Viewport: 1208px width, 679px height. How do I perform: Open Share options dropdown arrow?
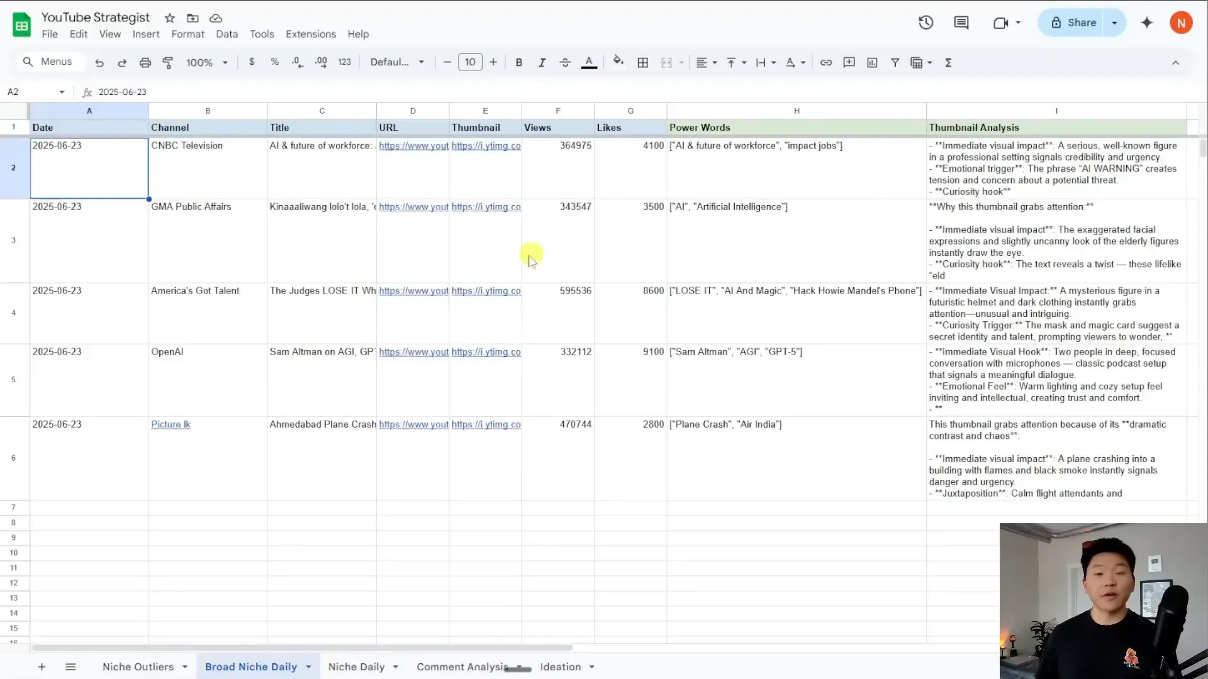1114,23
